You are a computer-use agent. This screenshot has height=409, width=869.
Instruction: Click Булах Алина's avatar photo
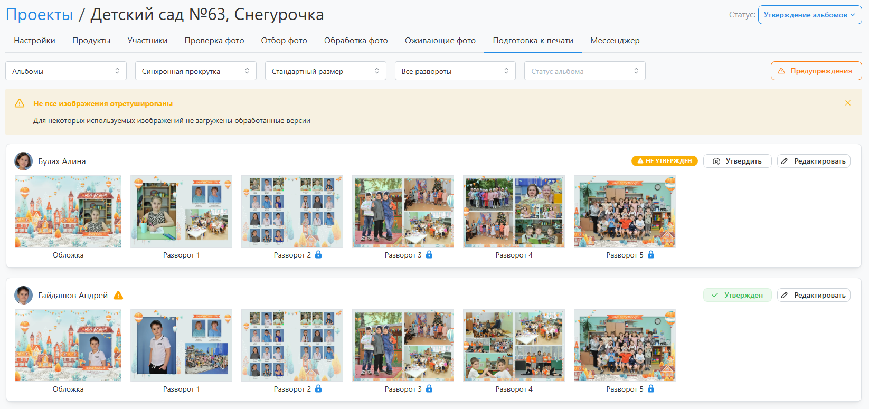23,161
